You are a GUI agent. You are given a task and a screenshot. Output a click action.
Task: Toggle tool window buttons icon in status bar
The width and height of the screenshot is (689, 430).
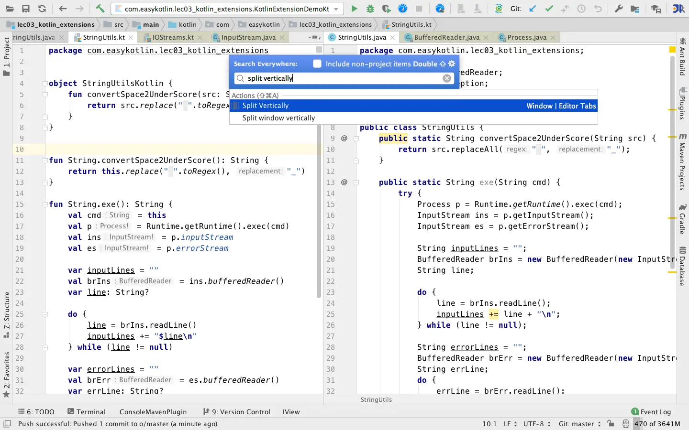(7, 424)
